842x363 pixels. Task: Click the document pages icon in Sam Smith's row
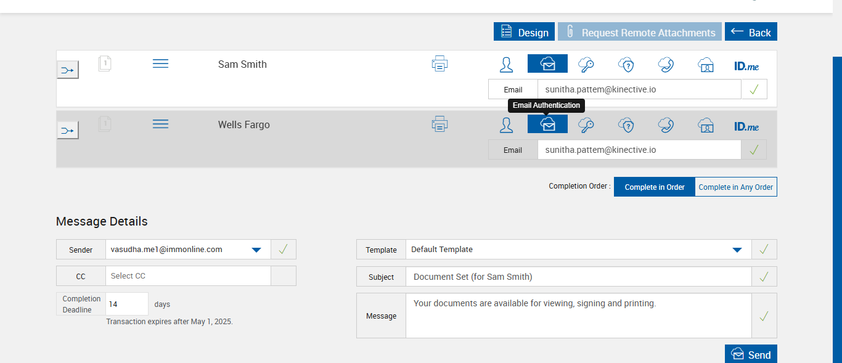coord(105,63)
